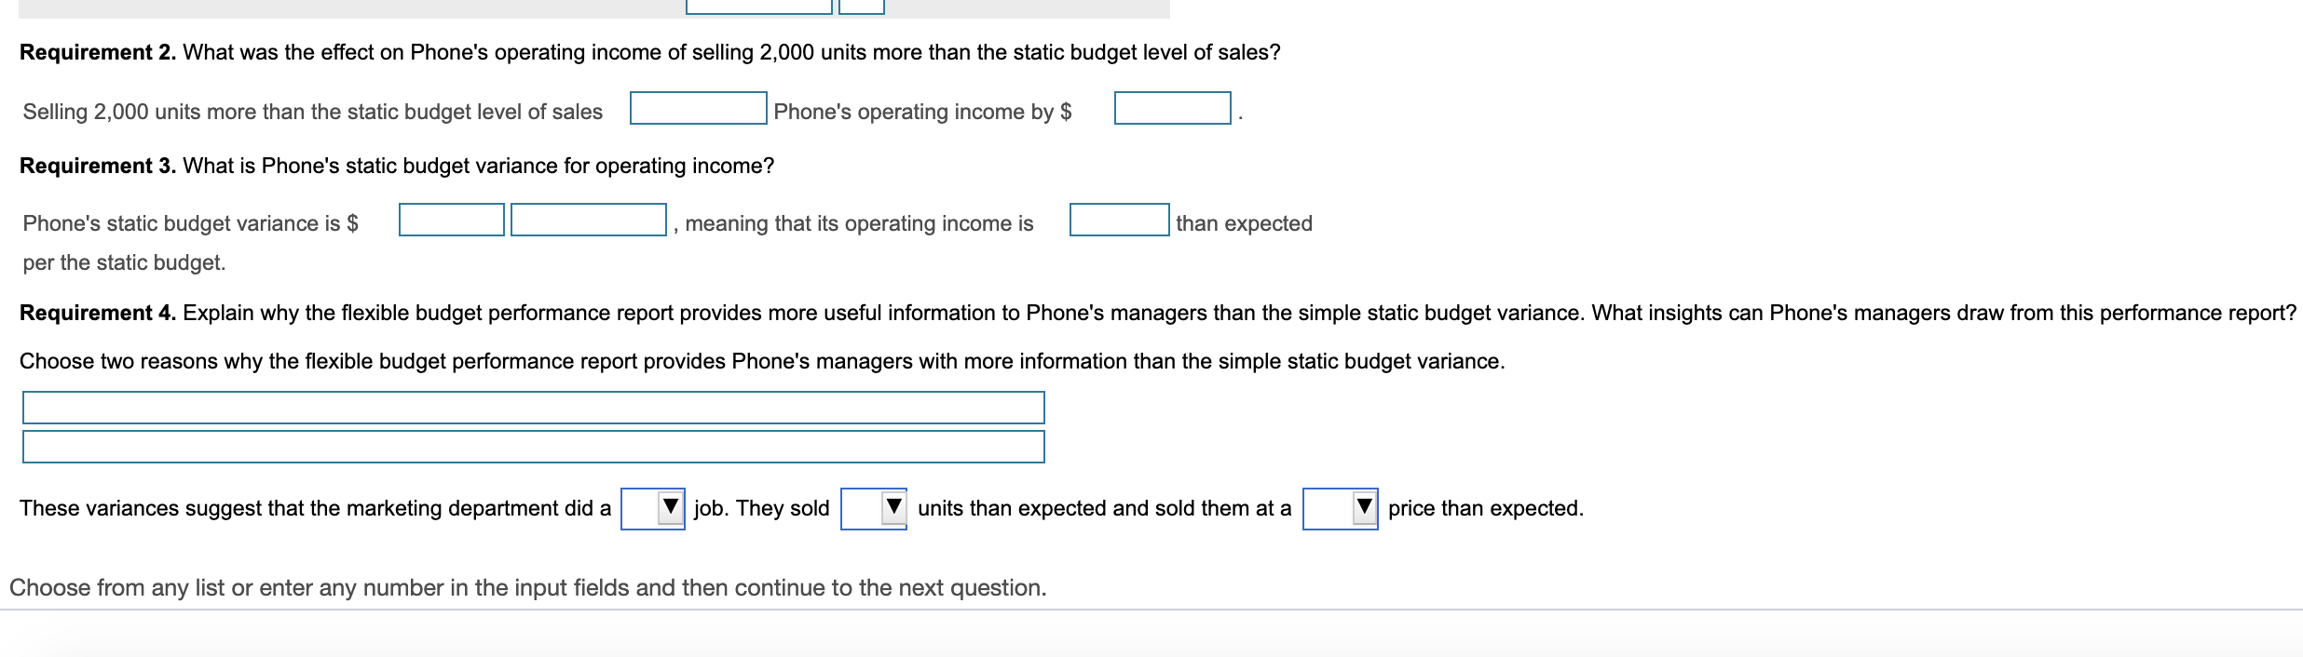The width and height of the screenshot is (2303, 657).
Task: Open the favorable/unfavorable selector after the variance amount
Action: (587, 222)
